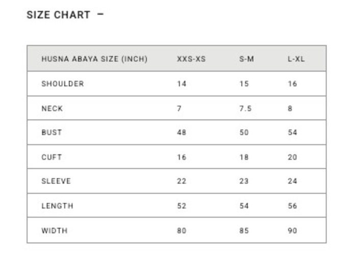Click the Husna Abaya Size (Inch) header
Viewport: 357px width, 259px height.
click(x=94, y=59)
